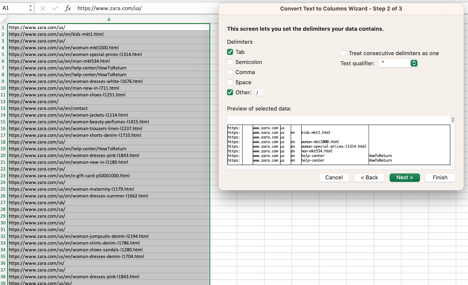Enable the Space delimiter checkbox
This screenshot has height=285, width=468.
[x=230, y=82]
